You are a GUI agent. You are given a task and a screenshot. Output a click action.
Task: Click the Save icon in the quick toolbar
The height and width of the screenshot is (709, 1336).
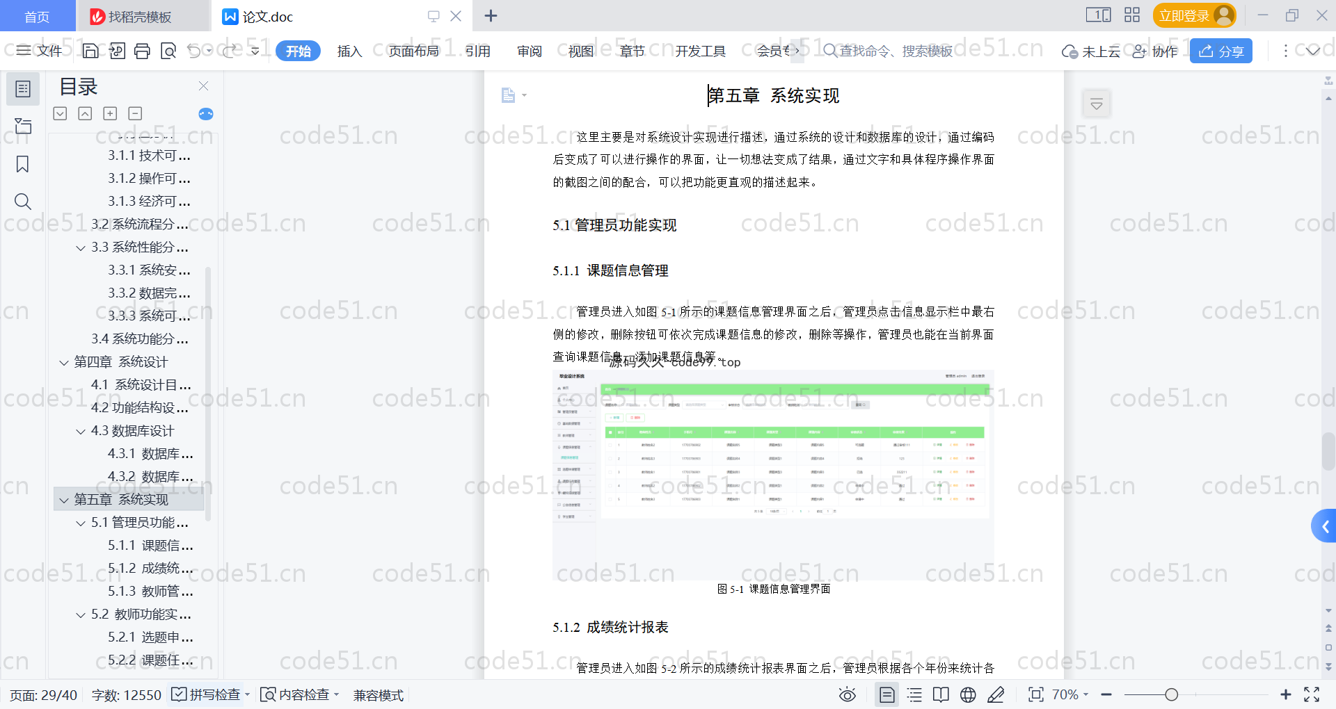coord(90,51)
